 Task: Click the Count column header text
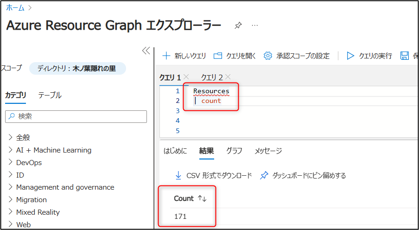(184, 198)
